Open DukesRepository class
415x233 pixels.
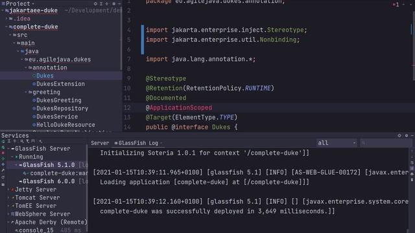[x=62, y=109]
